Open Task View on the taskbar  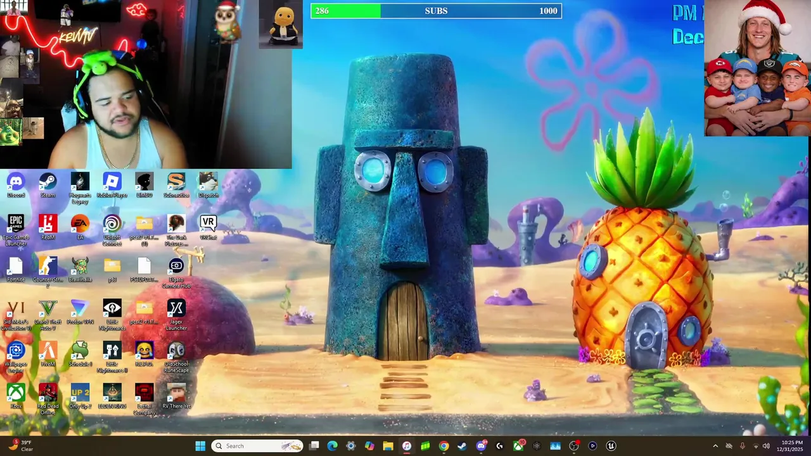[x=314, y=446]
